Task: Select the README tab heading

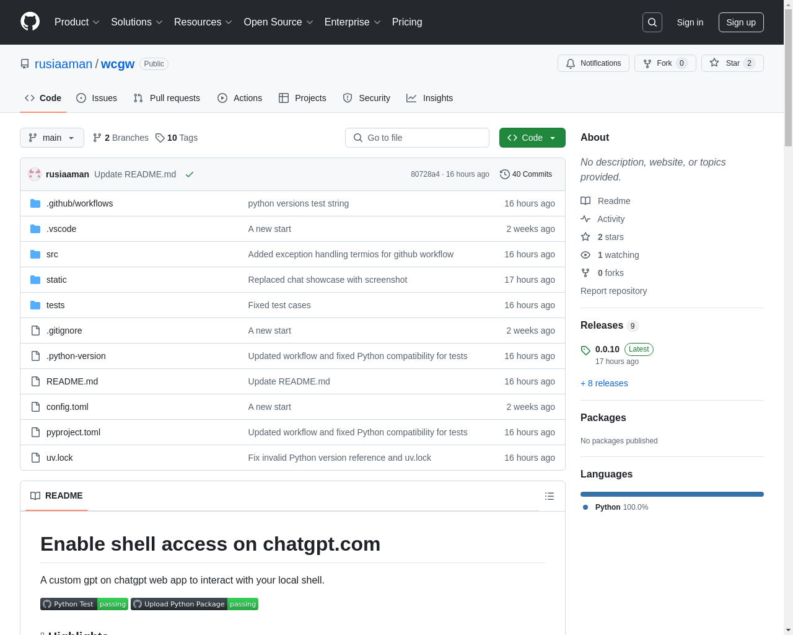Action: [x=56, y=495]
